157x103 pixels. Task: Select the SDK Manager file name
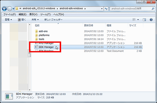[x=46, y=47]
